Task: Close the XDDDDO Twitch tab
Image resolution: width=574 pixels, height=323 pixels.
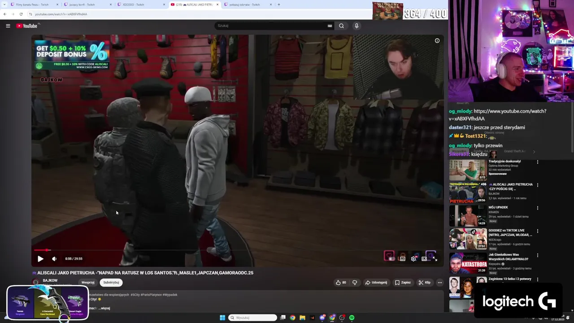Action: (x=163, y=4)
